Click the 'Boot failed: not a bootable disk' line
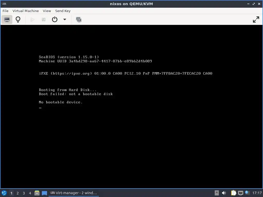263x197 pixels. 76,94
